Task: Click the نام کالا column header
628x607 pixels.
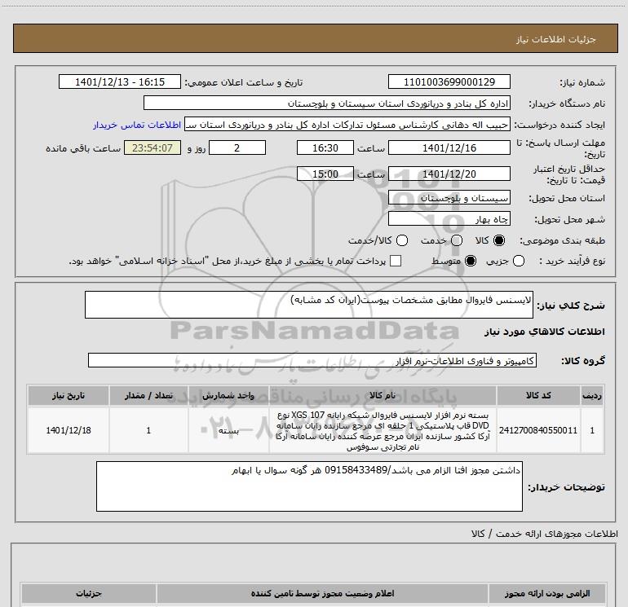Action: pyautogui.click(x=383, y=395)
